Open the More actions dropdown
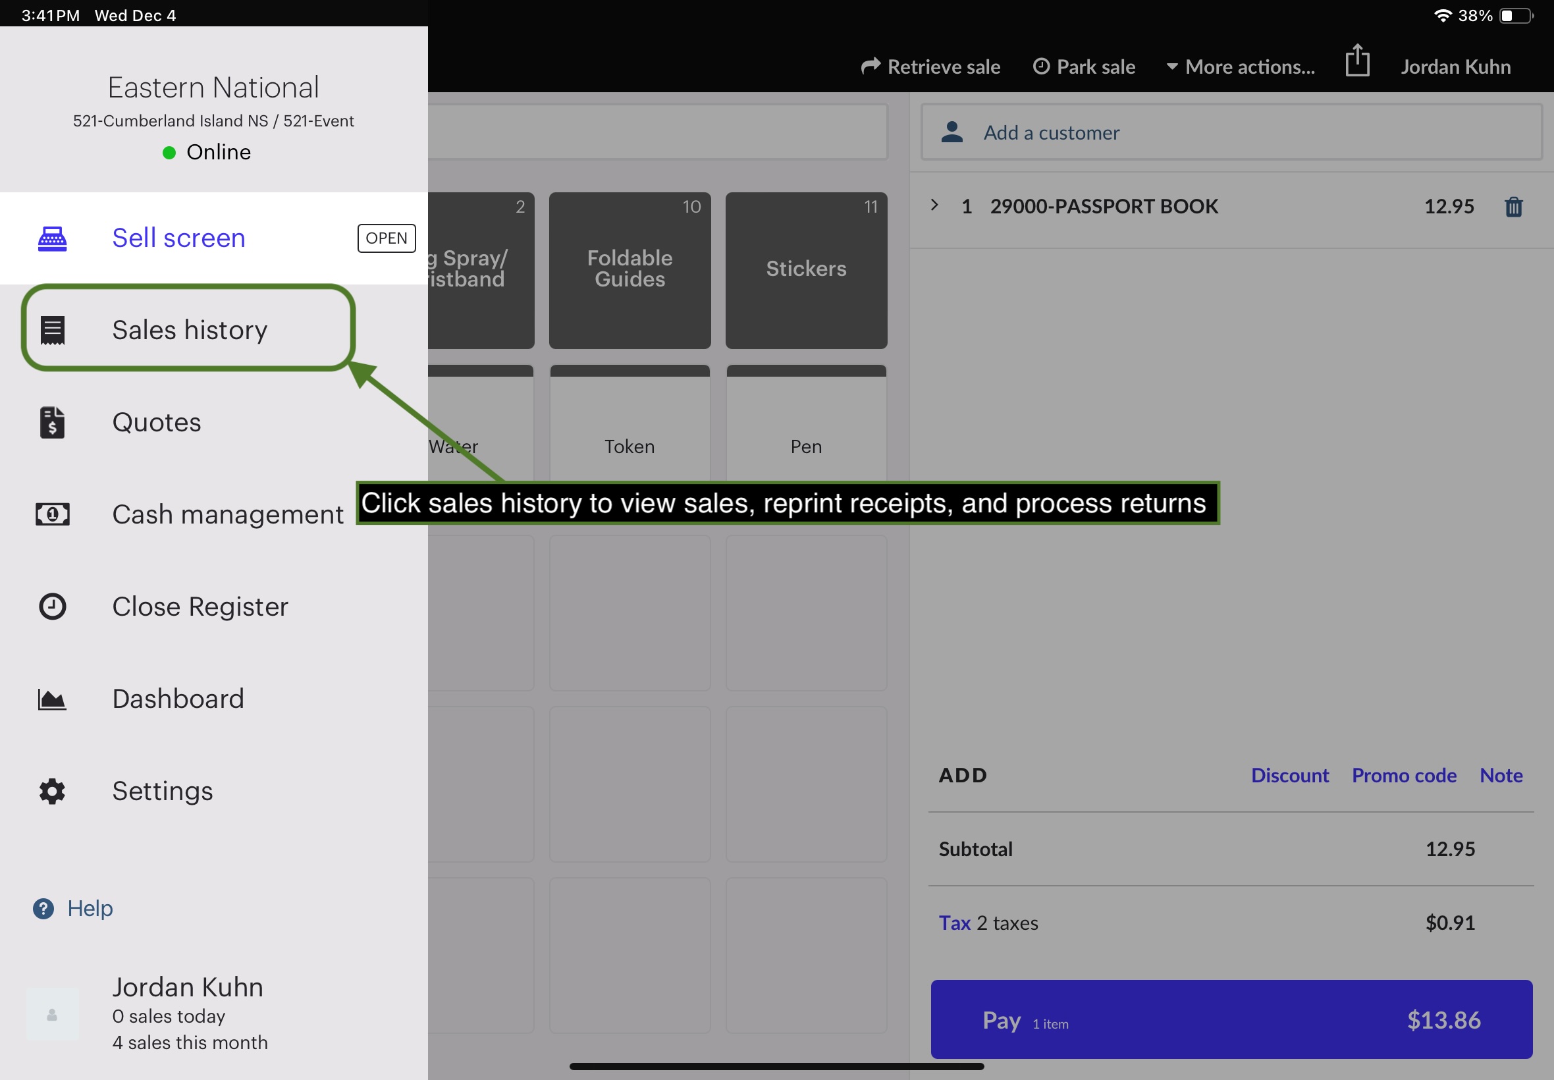 pyautogui.click(x=1240, y=67)
